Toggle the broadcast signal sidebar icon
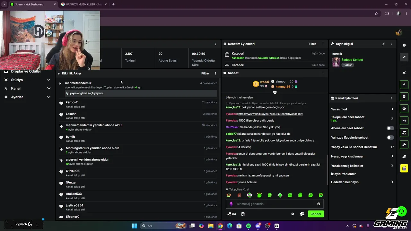This screenshot has height=231, width=411. point(404,121)
